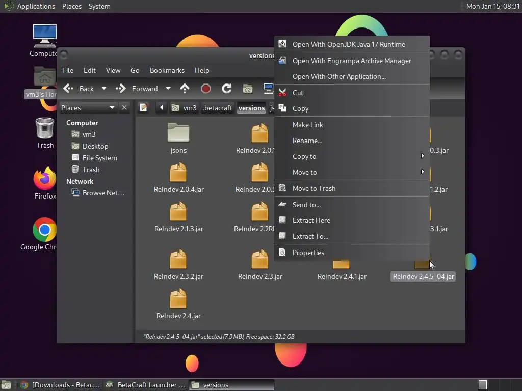Click vm3's Home desktop icon

point(45,76)
